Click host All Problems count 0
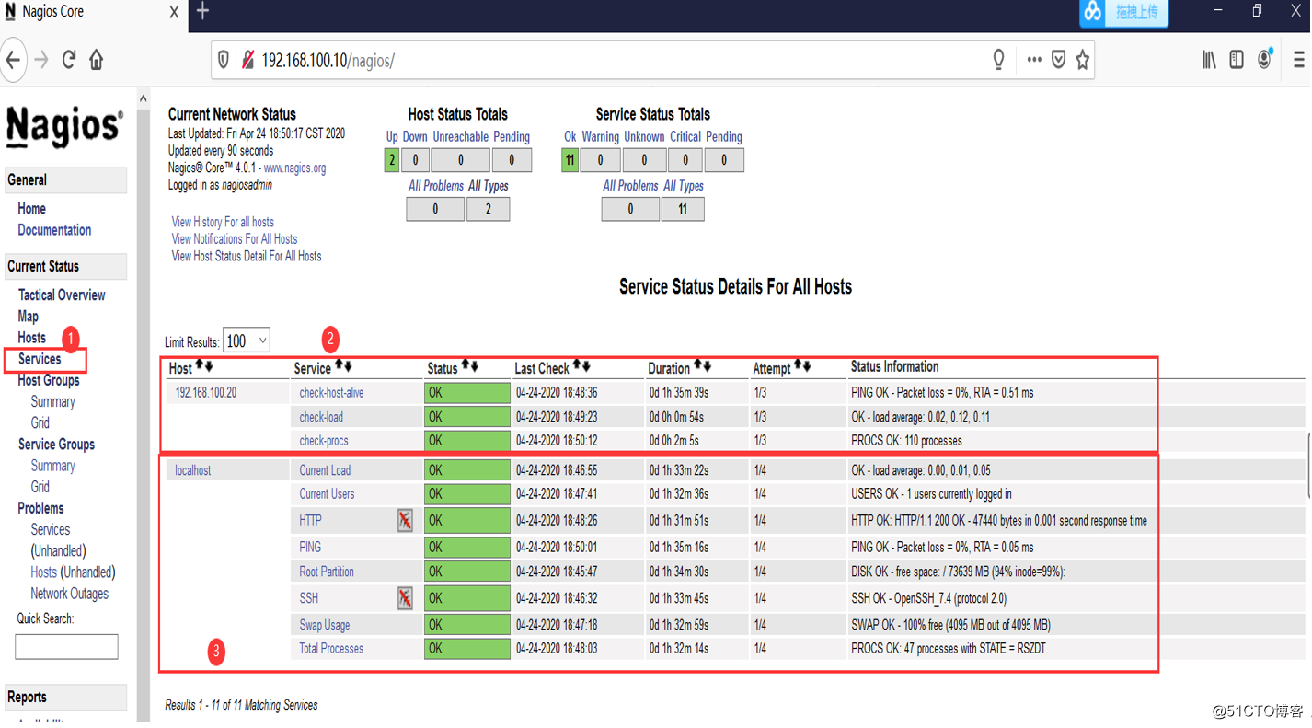 point(435,209)
